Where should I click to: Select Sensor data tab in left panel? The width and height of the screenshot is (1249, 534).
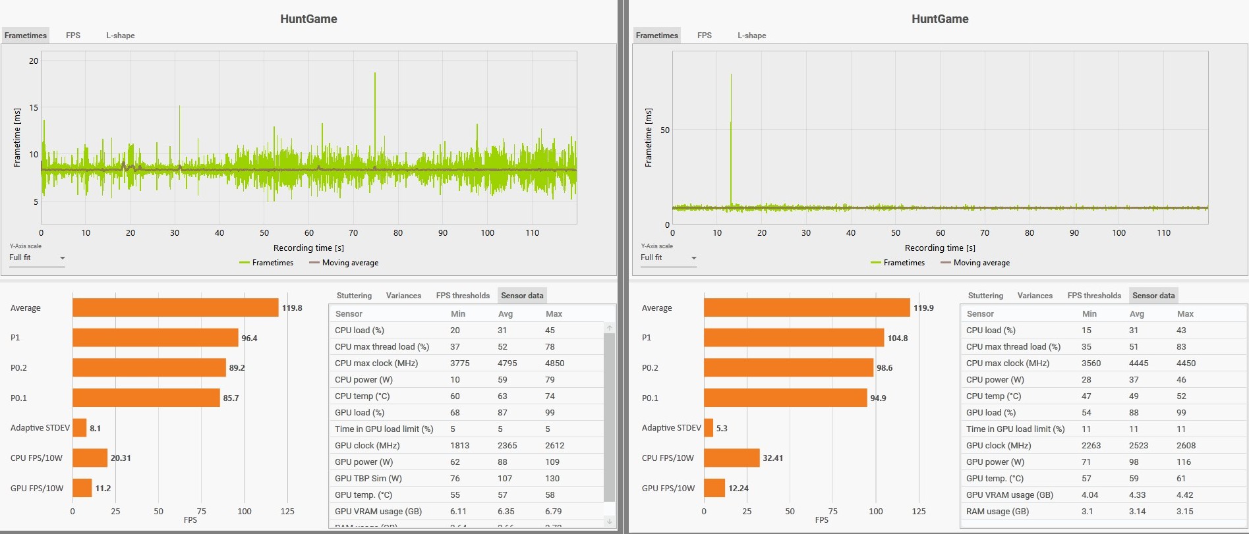tap(522, 296)
